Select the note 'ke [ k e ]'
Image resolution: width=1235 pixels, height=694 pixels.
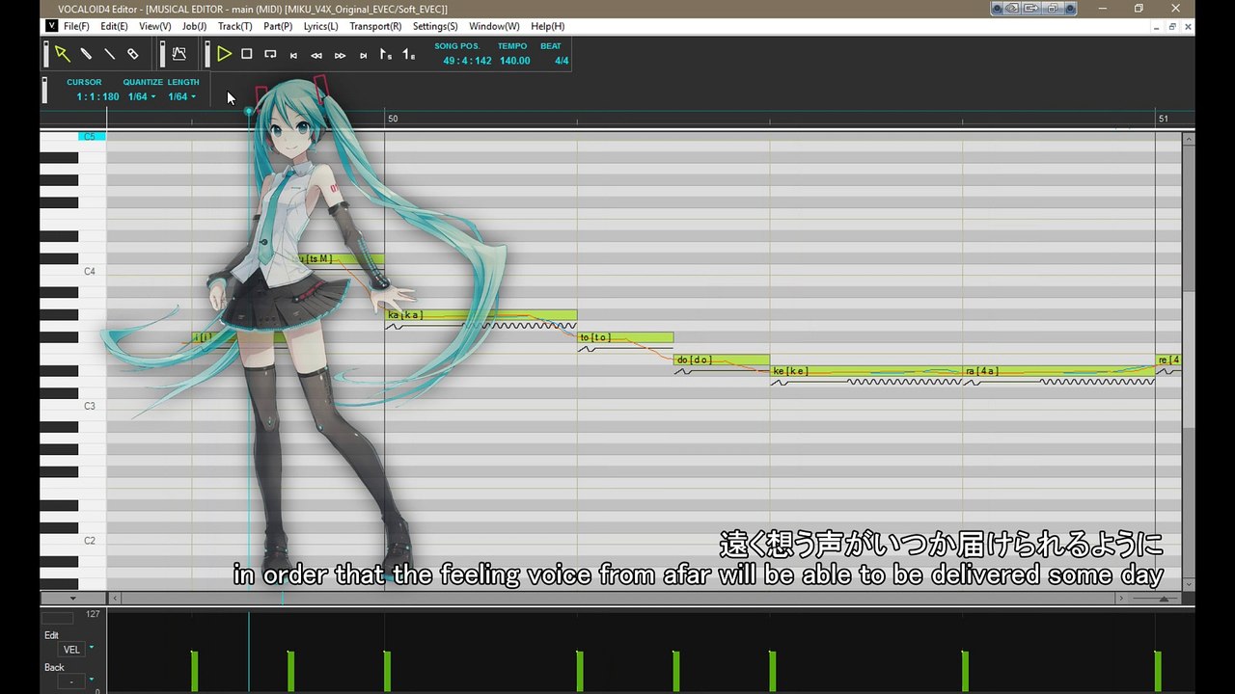coord(866,371)
